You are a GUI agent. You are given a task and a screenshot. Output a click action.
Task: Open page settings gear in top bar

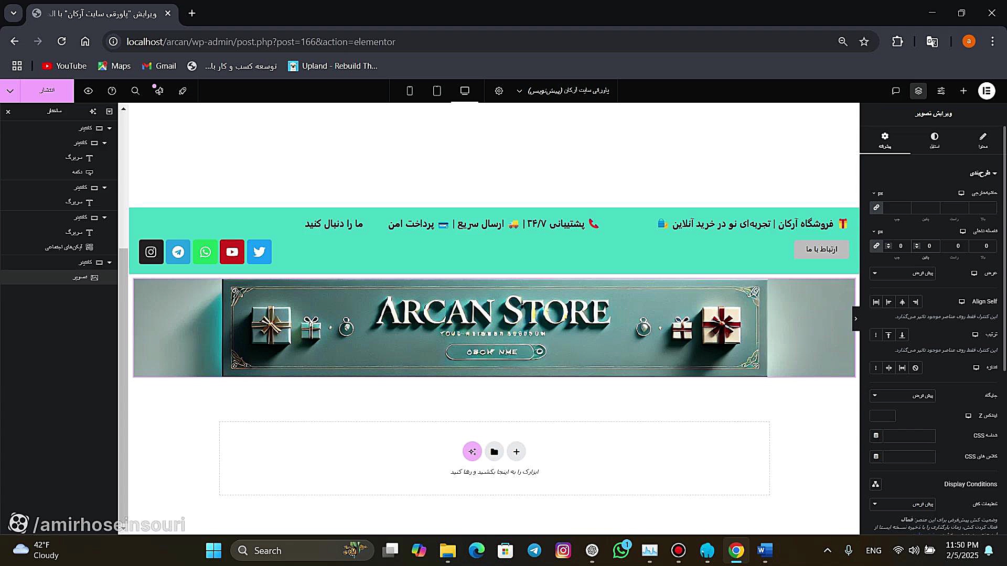pos(499,91)
